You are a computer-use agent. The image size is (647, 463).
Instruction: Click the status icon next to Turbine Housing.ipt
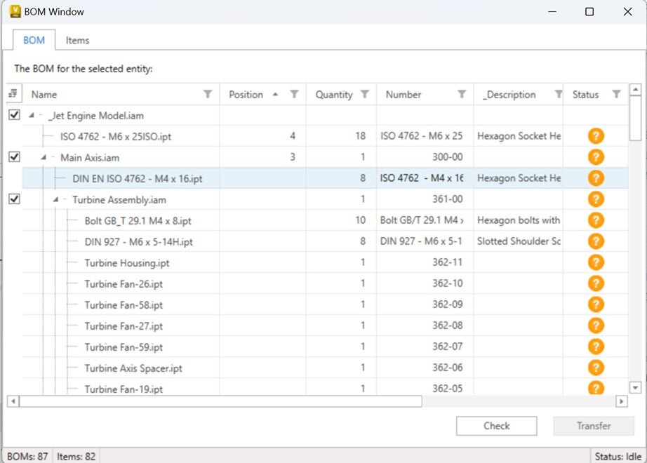(x=595, y=262)
